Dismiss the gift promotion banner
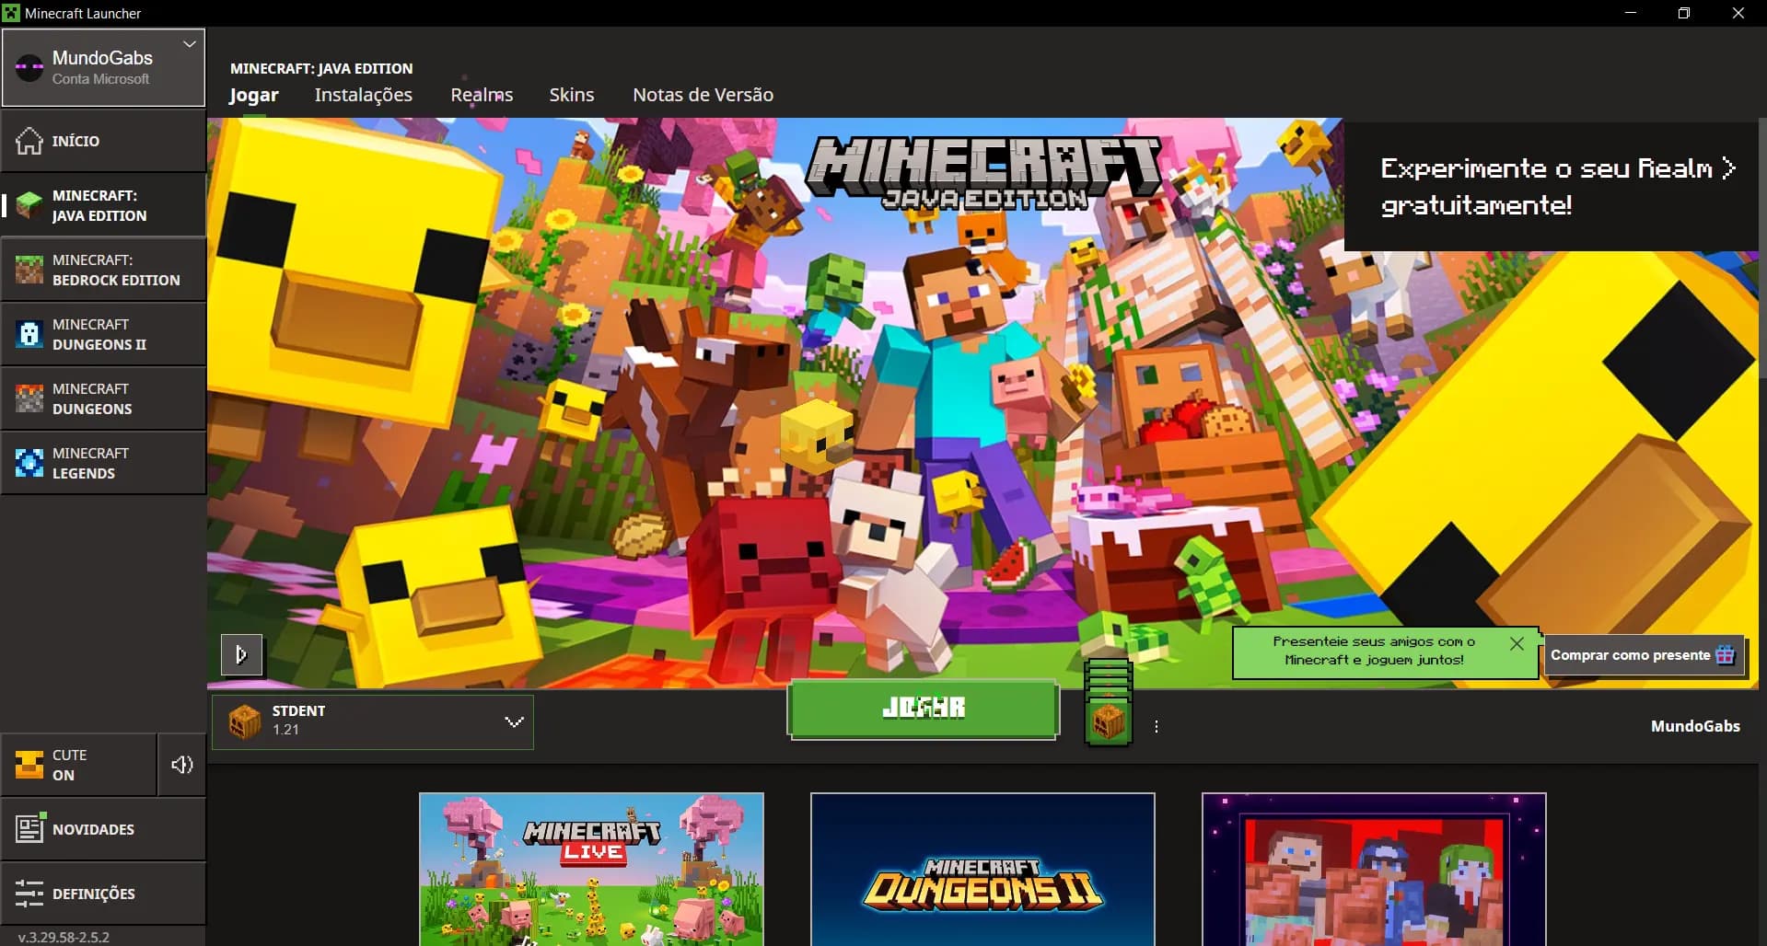This screenshot has width=1767, height=946. tap(1517, 643)
